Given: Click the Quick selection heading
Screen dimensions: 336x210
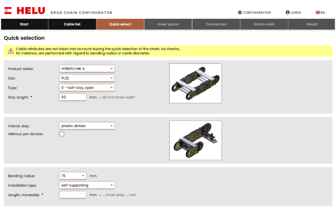Looking at the screenshot, I should point(24,38).
